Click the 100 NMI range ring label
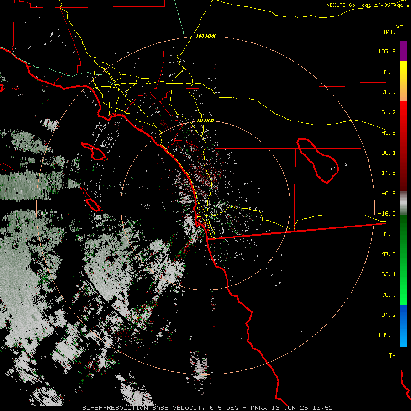Image resolution: width=411 pixels, height=411 pixels. pyautogui.click(x=205, y=36)
